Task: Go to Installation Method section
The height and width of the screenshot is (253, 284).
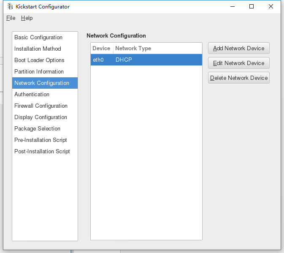Action: click(38, 49)
